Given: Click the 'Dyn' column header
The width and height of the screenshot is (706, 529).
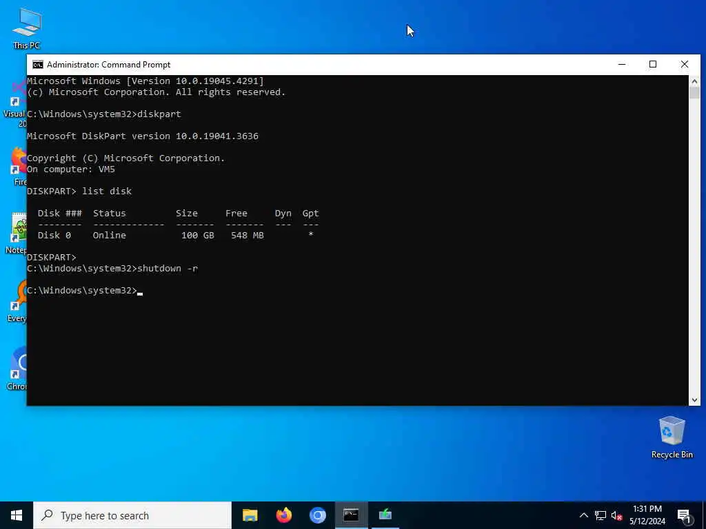Looking at the screenshot, I should click(x=283, y=214).
